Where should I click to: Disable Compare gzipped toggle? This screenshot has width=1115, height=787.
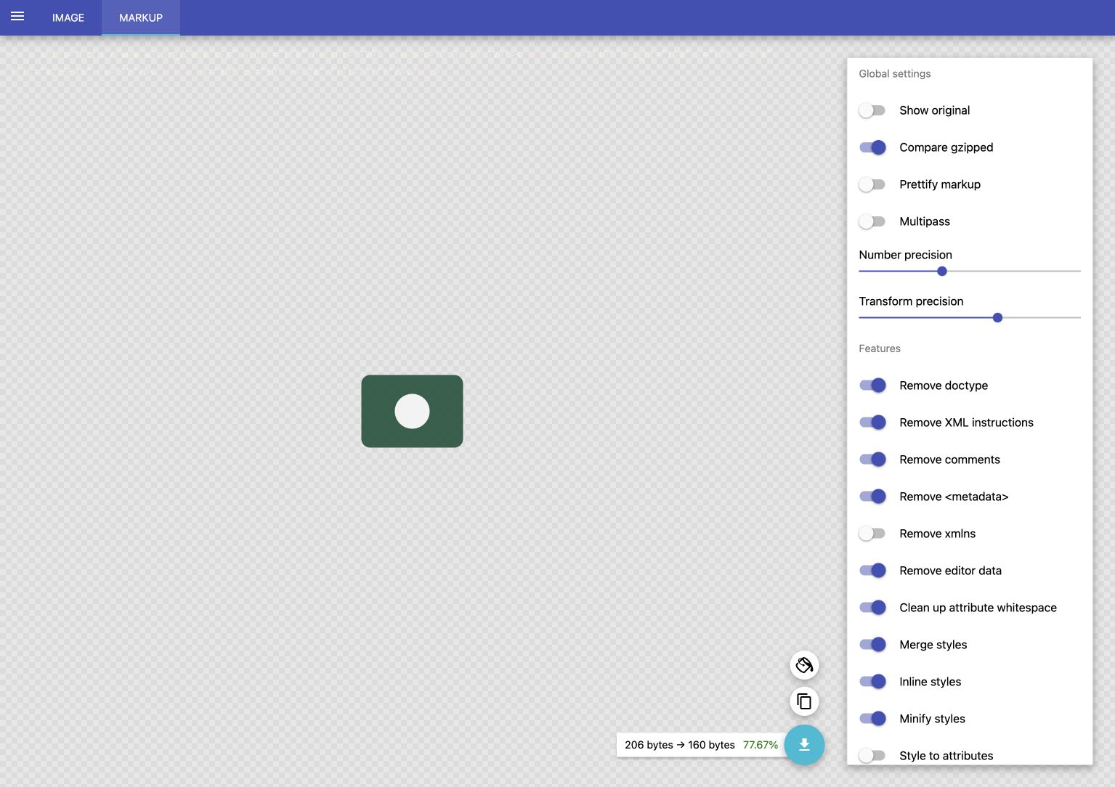click(x=872, y=147)
